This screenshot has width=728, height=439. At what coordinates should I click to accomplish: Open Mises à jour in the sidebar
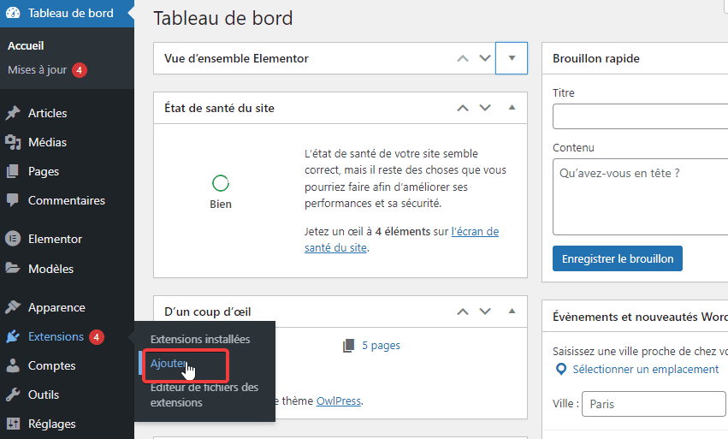point(37,69)
